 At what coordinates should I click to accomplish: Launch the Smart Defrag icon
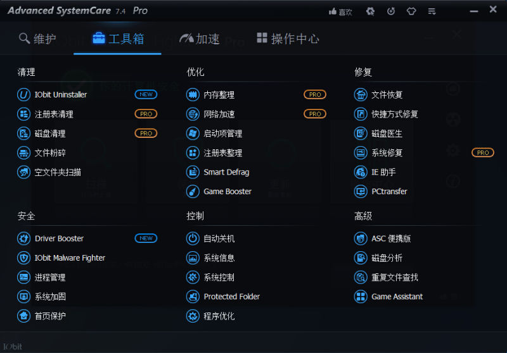[x=193, y=172]
